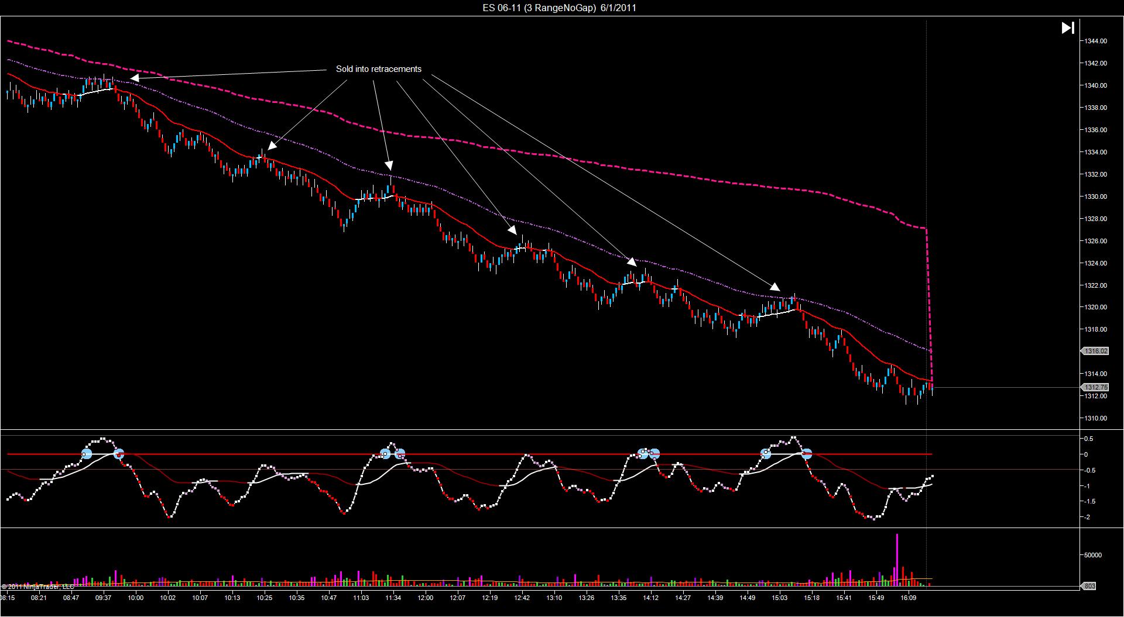
Task: Click the 1312.75 current price marker
Action: point(1095,387)
